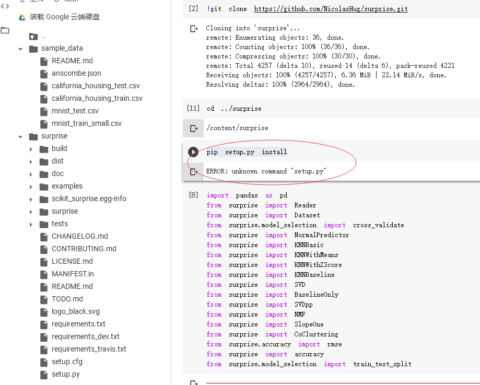Click output text '/content/surprise'
480x385 pixels.
pyautogui.click(x=237, y=128)
